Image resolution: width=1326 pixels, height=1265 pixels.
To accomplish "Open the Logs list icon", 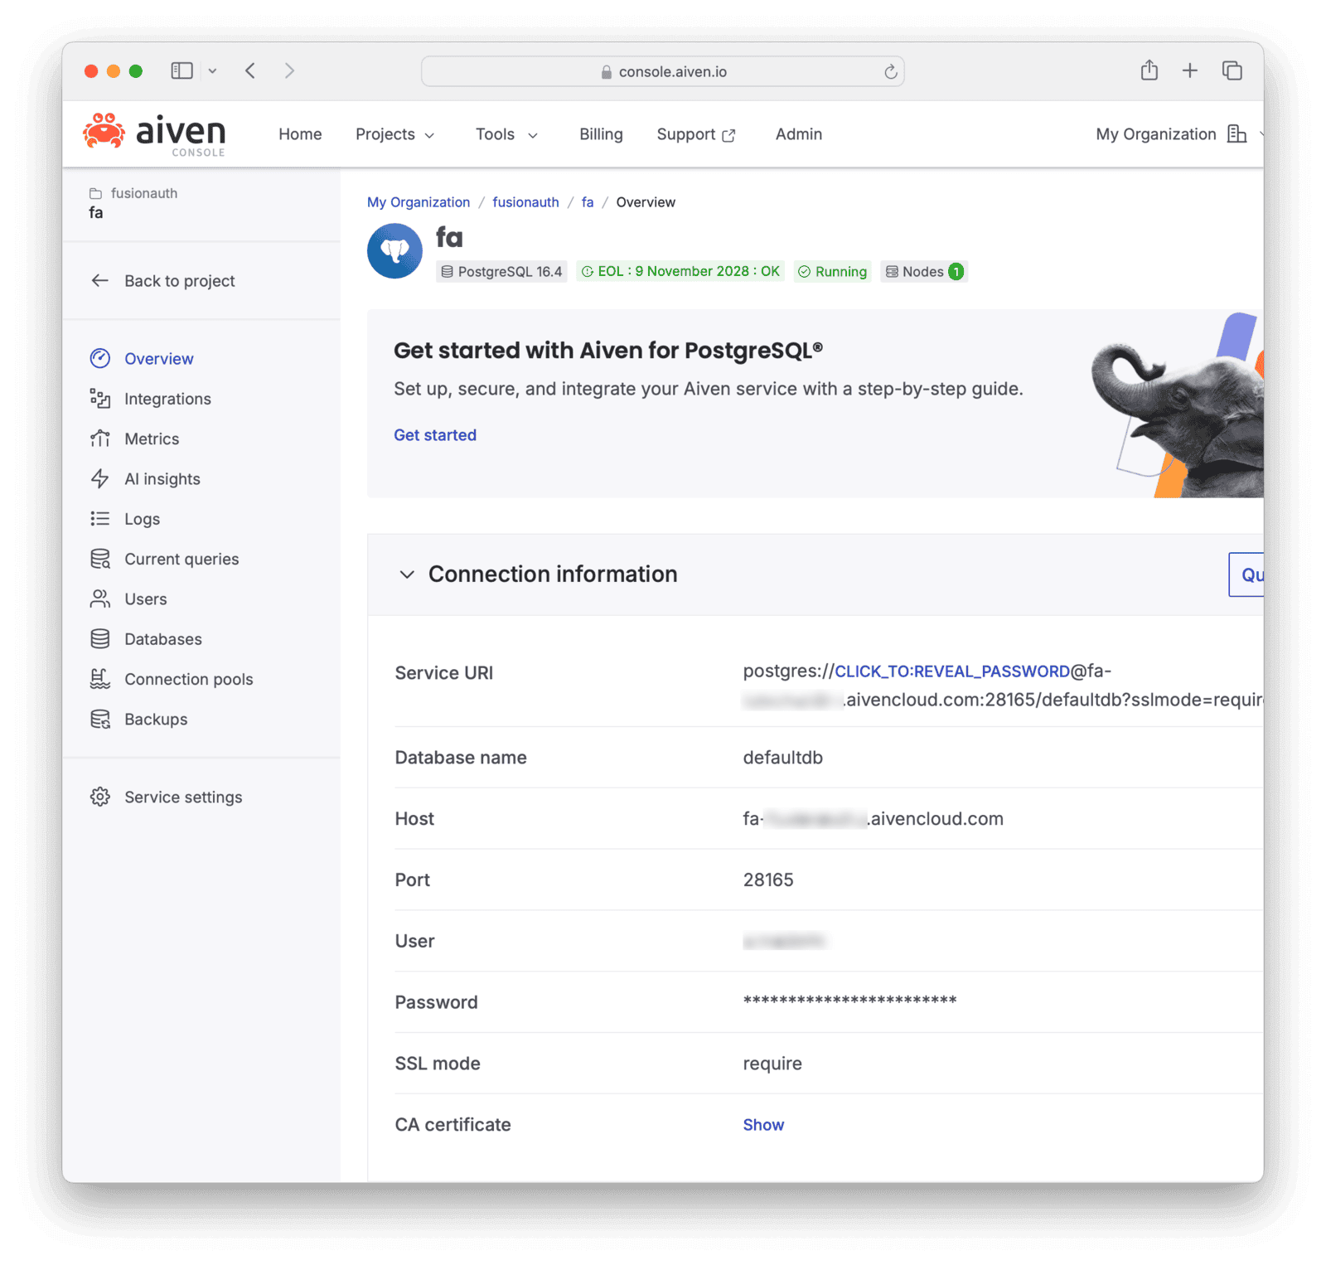I will point(100,519).
